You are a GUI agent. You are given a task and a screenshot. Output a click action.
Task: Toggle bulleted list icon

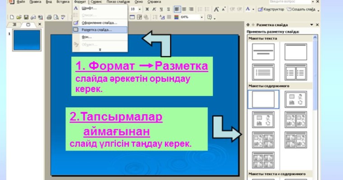pyautogui.click(x=207, y=9)
